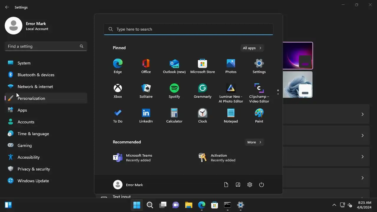Open Windows Update settings
The height and width of the screenshot is (212, 377).
(x=46, y=181)
